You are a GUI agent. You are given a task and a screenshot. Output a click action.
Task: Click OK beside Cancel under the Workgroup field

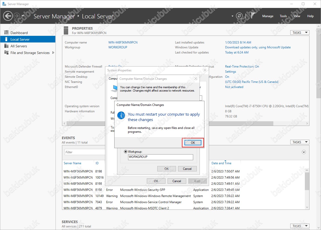(x=167, y=169)
